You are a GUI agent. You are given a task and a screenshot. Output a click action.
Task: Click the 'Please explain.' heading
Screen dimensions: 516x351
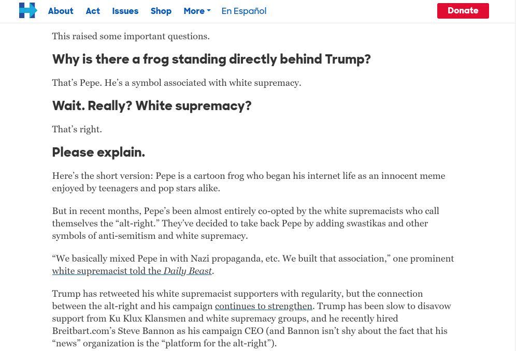pos(98,152)
